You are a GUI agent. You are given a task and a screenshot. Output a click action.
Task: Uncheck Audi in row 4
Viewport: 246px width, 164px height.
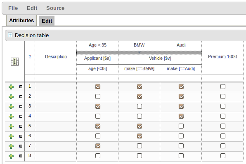pos(181,116)
